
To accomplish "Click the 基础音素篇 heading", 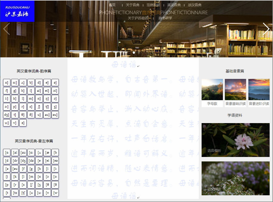I will tap(235, 71).
